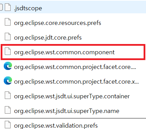Screen dimensions: 146x129
Task: Select org.eclipse.wst.common.component file name
Action: pyautogui.click(x=64, y=52)
